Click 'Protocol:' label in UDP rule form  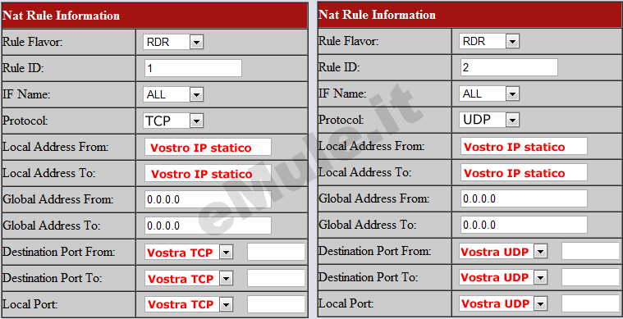pyautogui.click(x=341, y=120)
